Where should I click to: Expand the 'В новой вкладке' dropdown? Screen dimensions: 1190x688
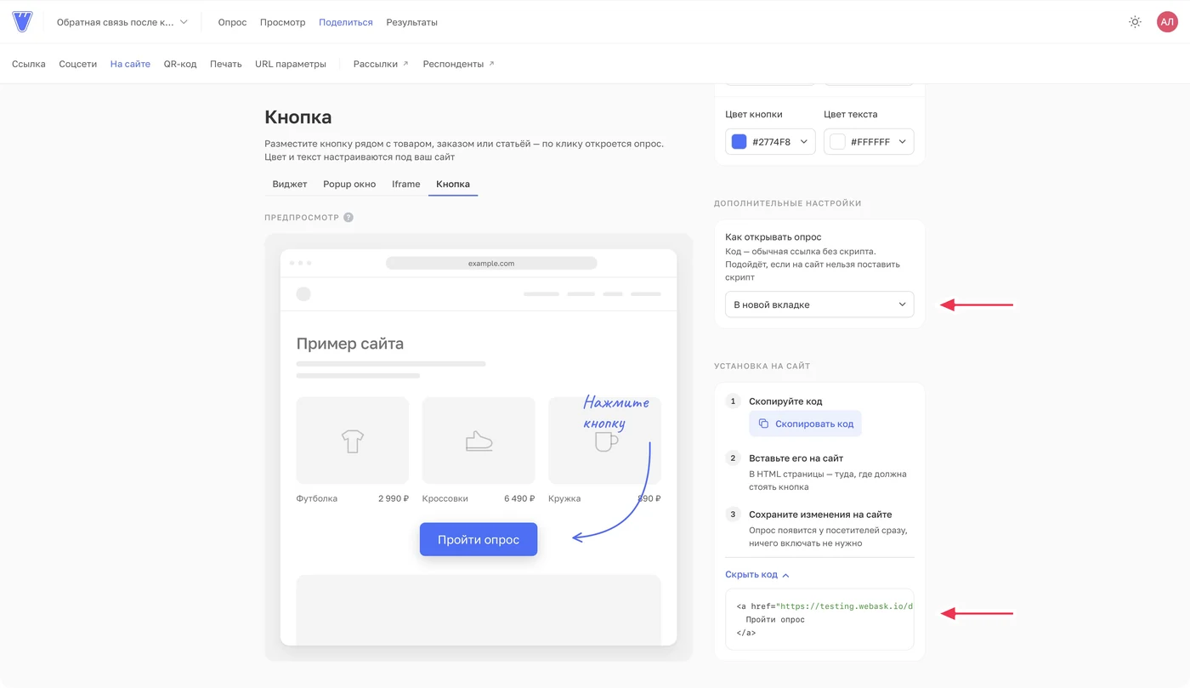[819, 304]
